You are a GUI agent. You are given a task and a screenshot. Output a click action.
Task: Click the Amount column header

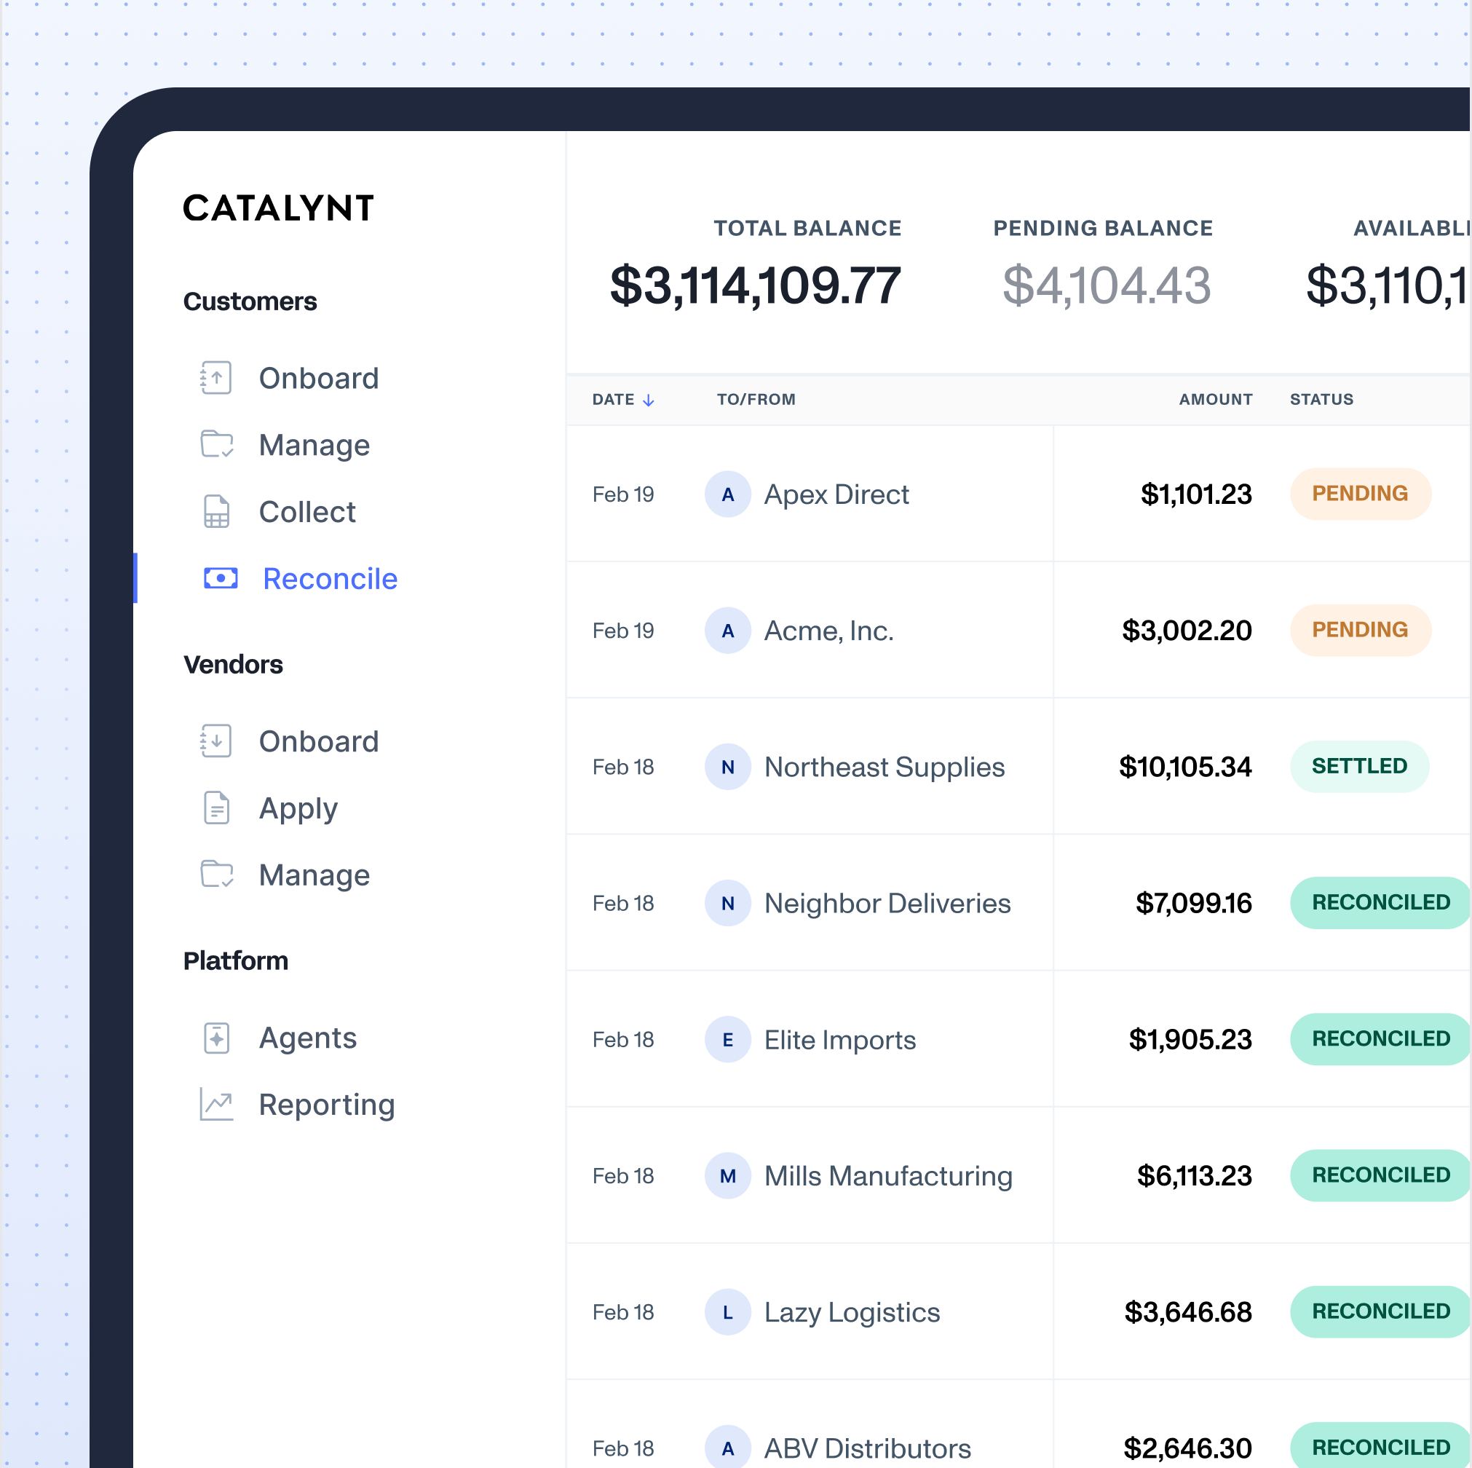1216,399
